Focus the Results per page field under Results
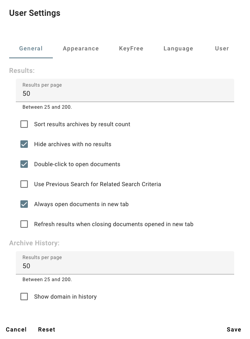The height and width of the screenshot is (339, 250). [125, 94]
